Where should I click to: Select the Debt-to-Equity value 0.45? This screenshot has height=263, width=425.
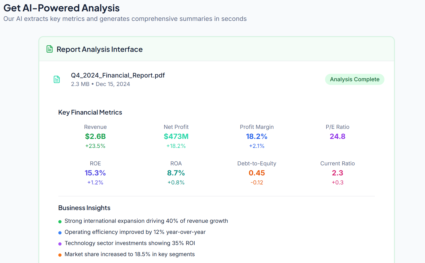[x=256, y=173]
